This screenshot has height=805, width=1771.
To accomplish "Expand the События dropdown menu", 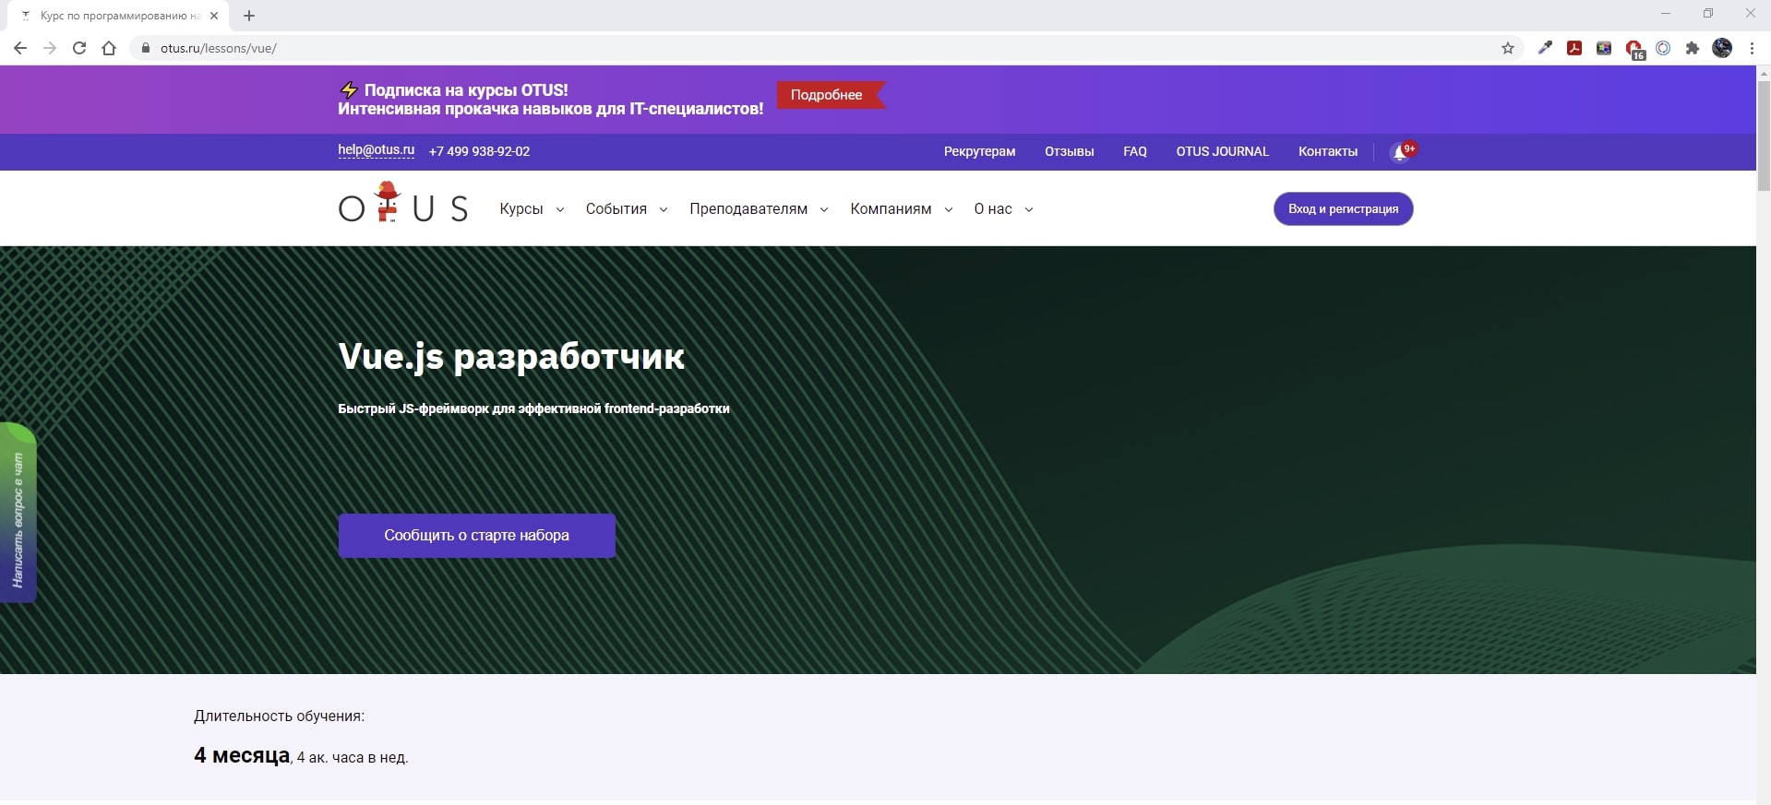I will point(627,209).
